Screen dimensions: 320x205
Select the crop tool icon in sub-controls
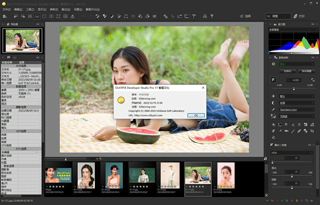tap(312, 131)
